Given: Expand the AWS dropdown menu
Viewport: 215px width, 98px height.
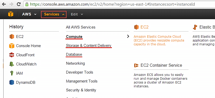Looking at the screenshot, I should pyautogui.click(x=29, y=14).
